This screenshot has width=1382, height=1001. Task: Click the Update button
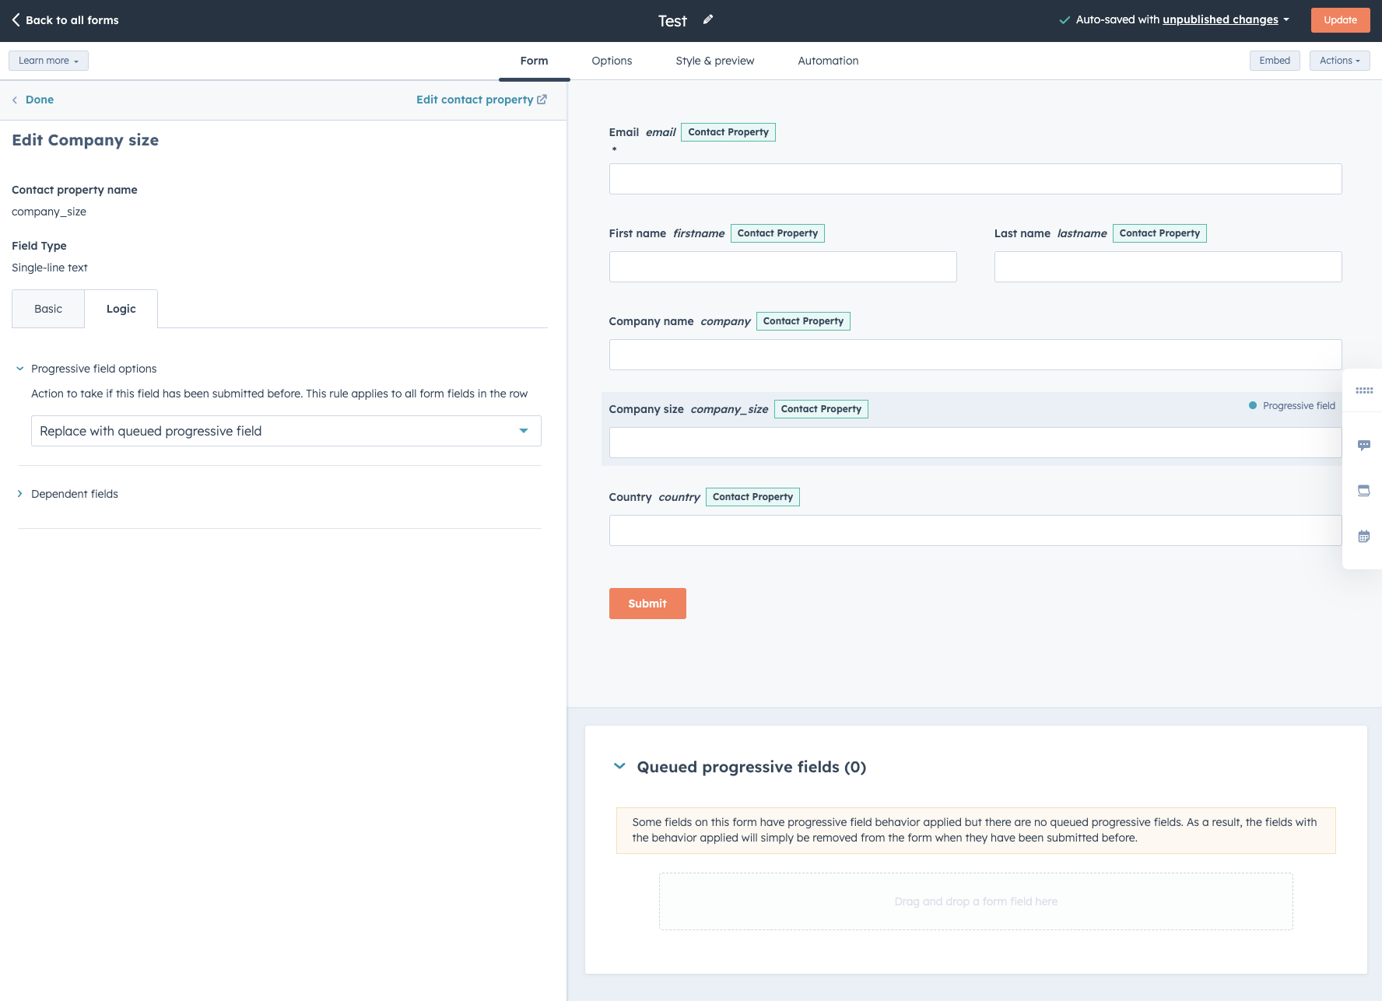pyautogui.click(x=1340, y=20)
